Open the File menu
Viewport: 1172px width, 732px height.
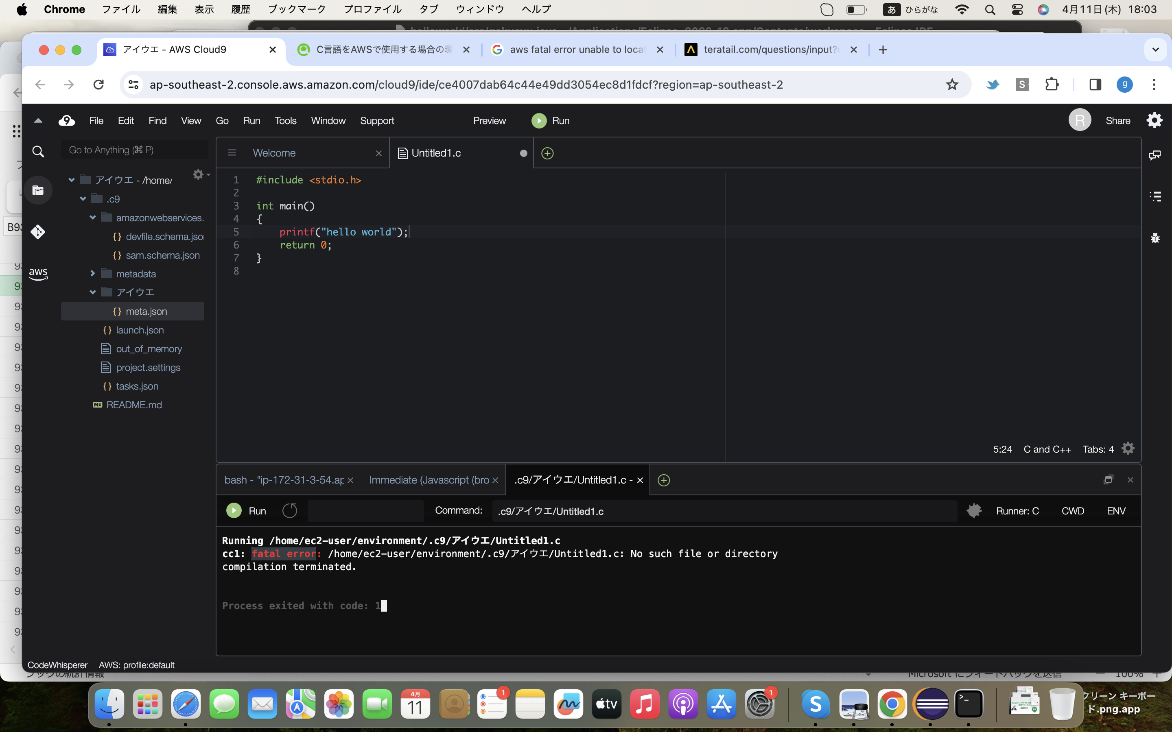click(96, 120)
